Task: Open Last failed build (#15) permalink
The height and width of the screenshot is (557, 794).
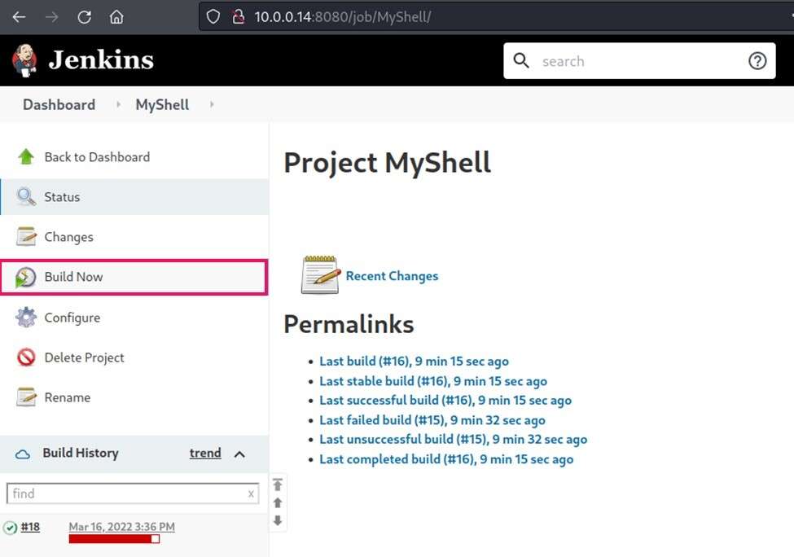Action: (x=432, y=420)
